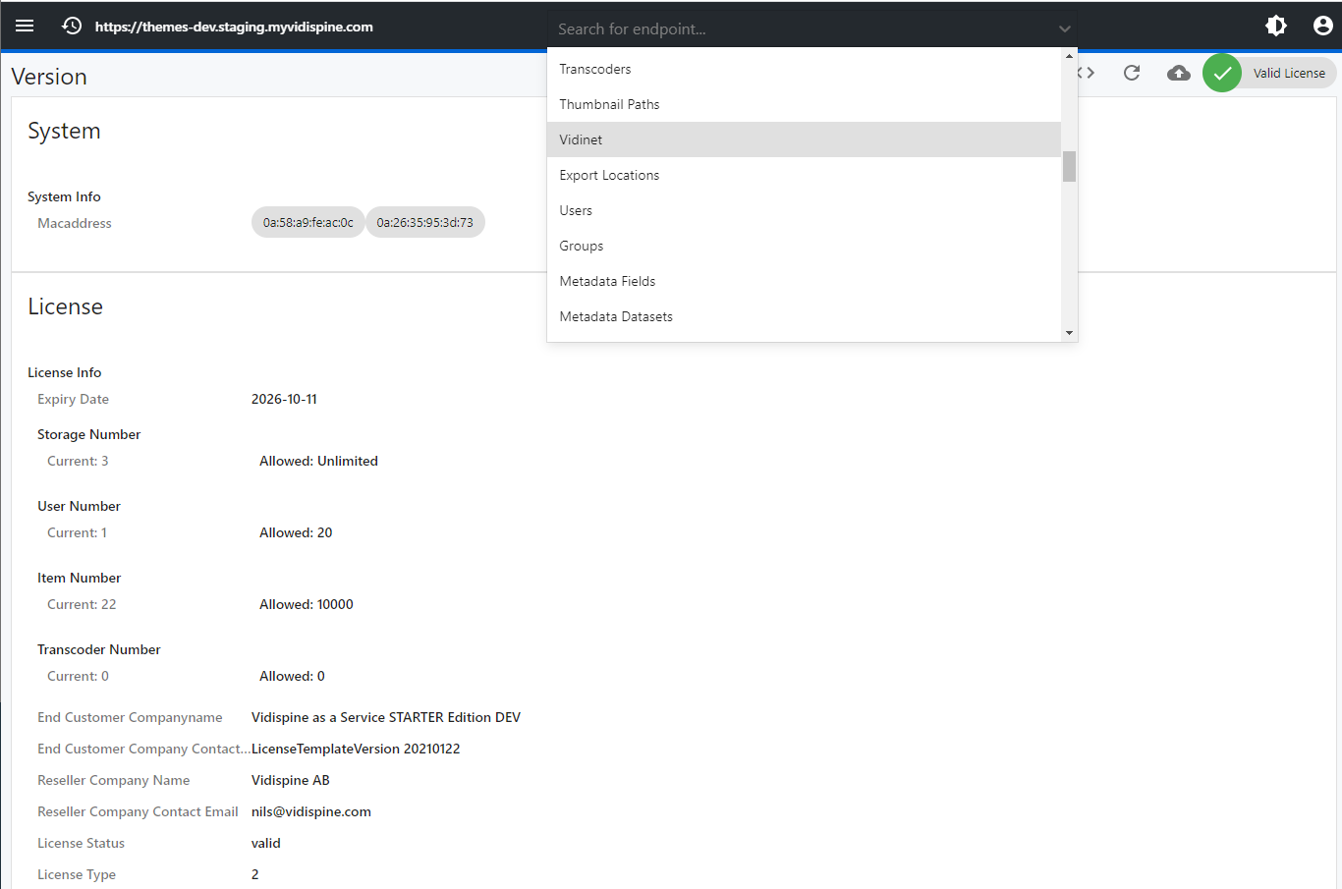
Task: Collapse the endpoint search dropdown arrow
Action: (1064, 29)
